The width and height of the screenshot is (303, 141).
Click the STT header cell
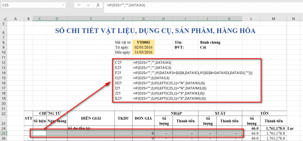coord(28,118)
